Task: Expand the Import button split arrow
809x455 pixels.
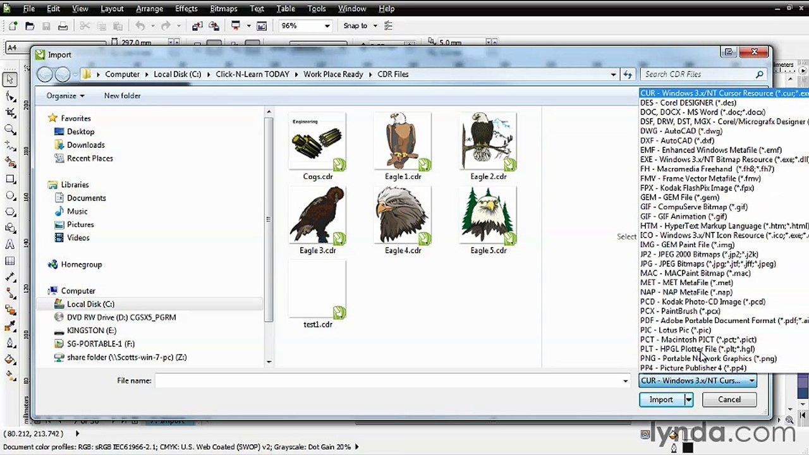Action: 688,399
